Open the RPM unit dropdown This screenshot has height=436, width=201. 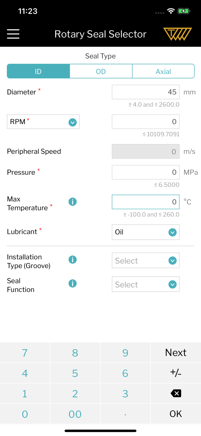click(43, 122)
